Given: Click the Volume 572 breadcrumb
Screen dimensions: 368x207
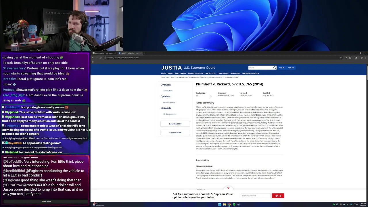Looking at the screenshot, I should 219,78.
